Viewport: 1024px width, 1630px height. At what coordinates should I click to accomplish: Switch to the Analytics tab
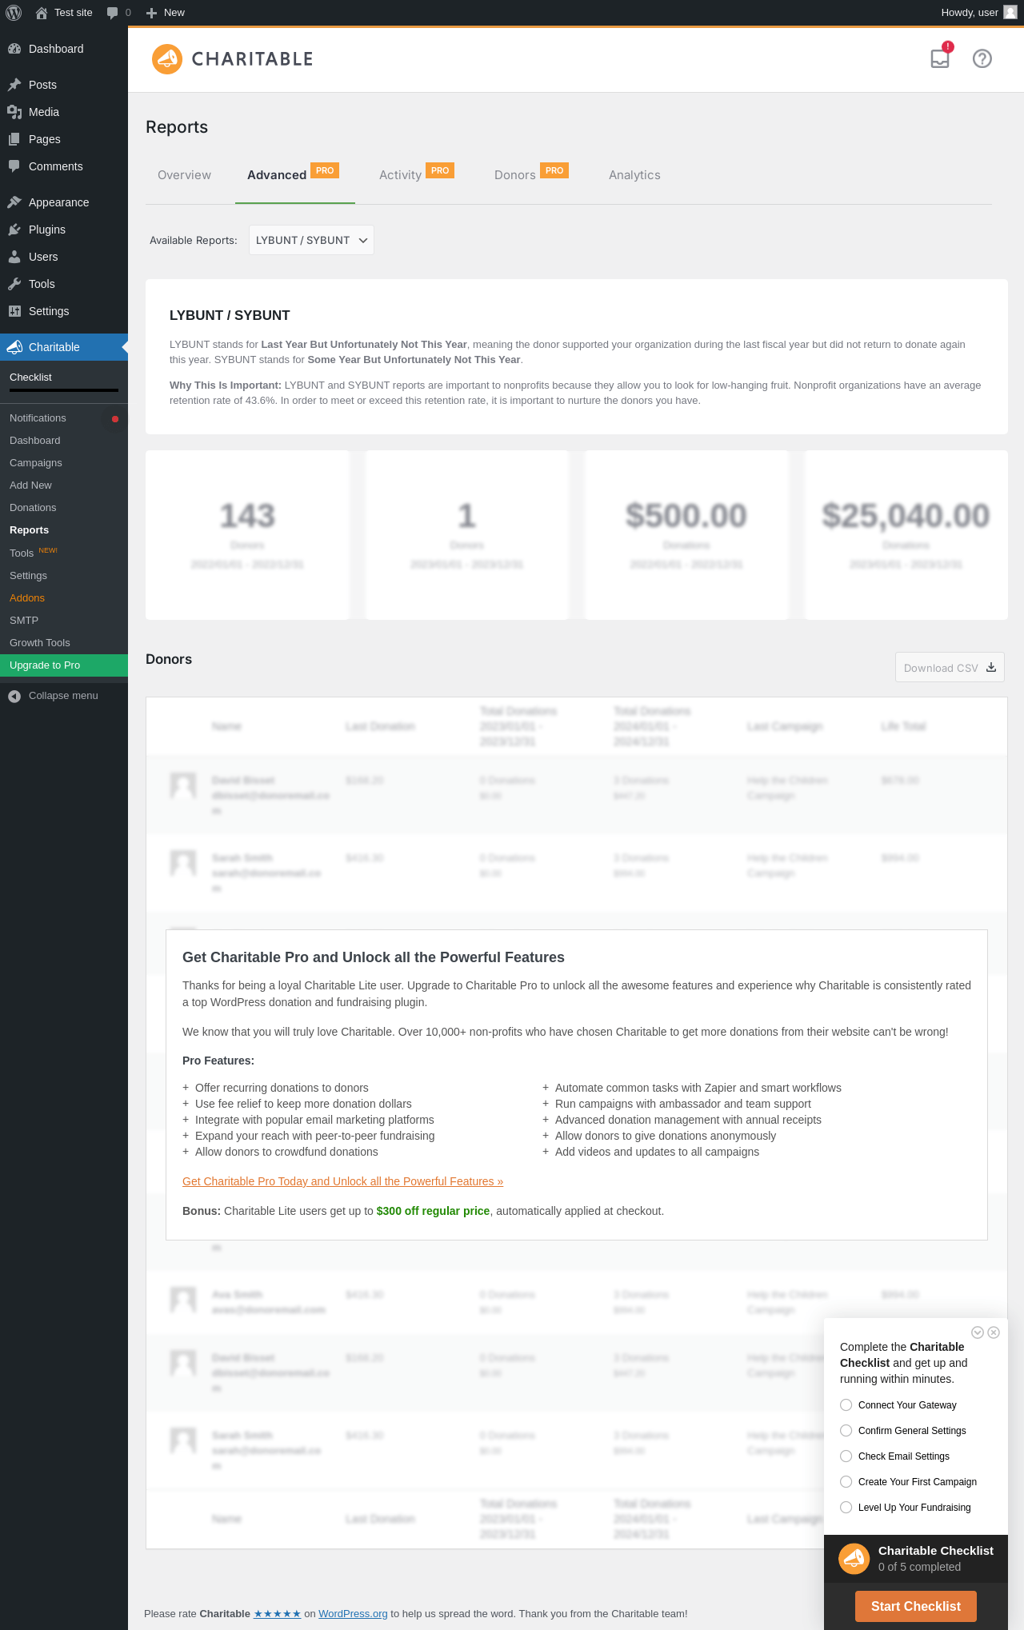634,175
